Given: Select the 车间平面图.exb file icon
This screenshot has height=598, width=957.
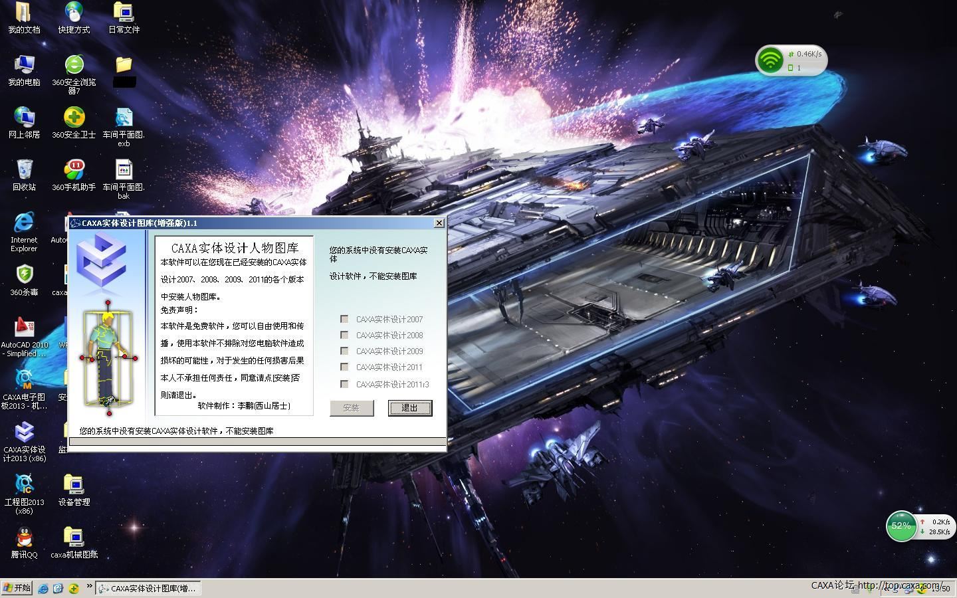Looking at the screenshot, I should [124, 127].
